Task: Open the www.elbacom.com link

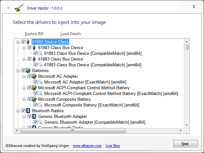Action: coord(87,146)
